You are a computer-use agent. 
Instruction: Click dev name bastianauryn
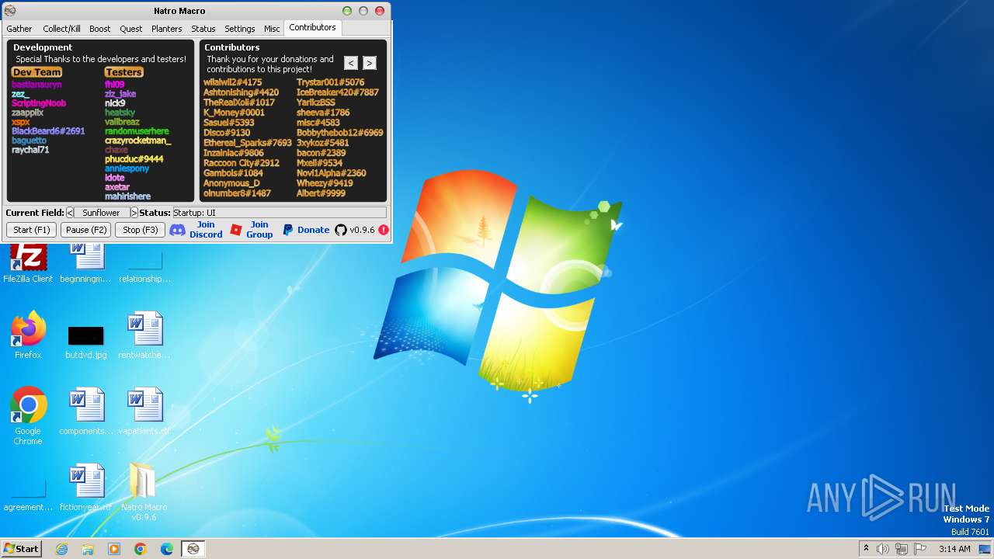pyautogui.click(x=36, y=85)
